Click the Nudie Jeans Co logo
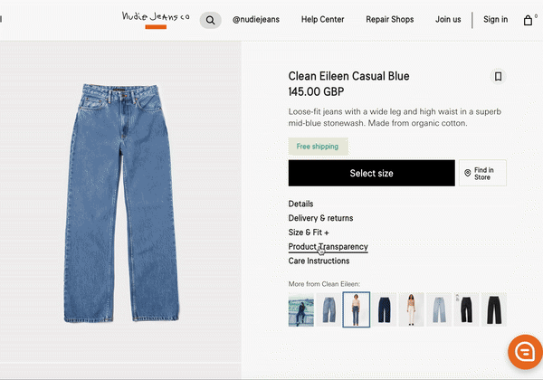 [x=156, y=16]
